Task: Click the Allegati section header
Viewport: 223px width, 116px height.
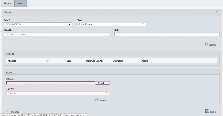Action: 112,54
